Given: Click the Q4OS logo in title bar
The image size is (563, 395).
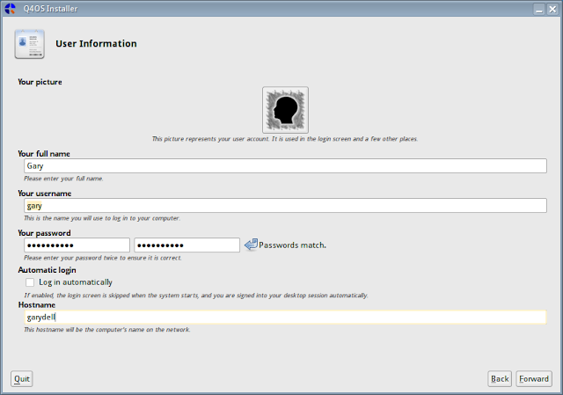Looking at the screenshot, I should coord(10,9).
